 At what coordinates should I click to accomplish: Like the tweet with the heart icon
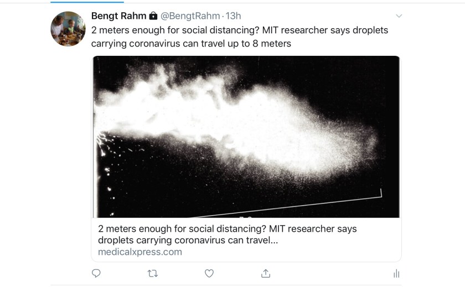[x=209, y=273]
